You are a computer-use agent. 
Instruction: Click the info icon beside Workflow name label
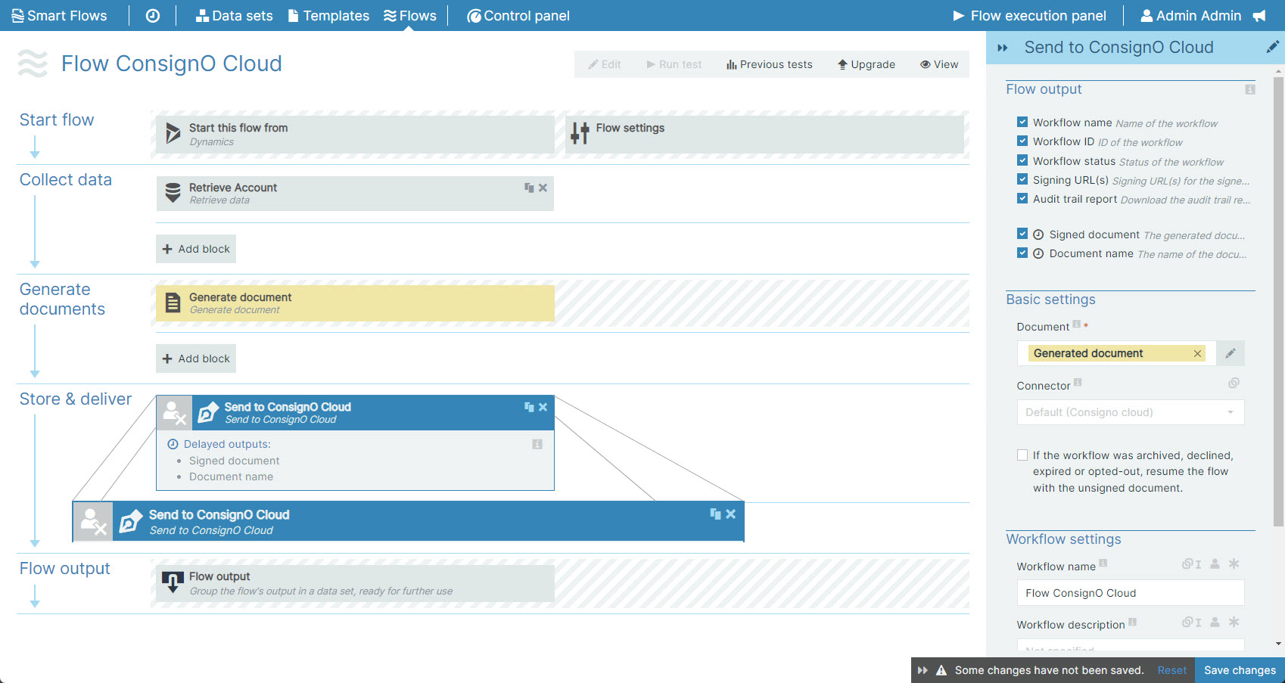[x=1103, y=563]
